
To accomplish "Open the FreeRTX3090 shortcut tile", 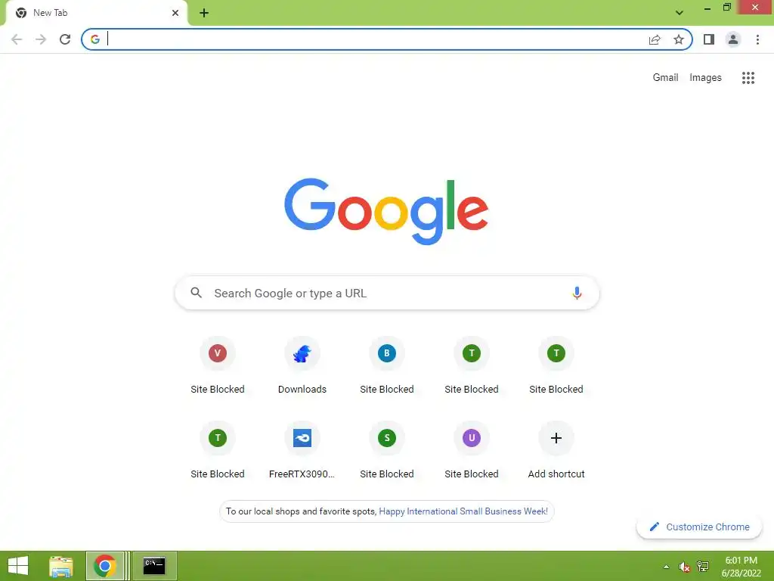I will tap(302, 450).
